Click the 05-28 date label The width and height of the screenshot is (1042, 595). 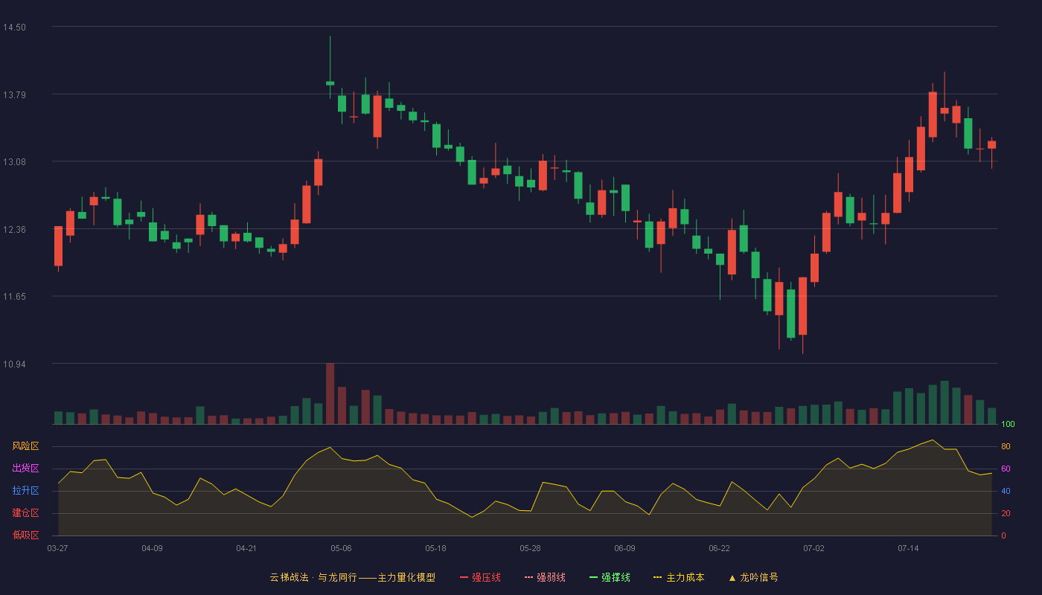530,548
